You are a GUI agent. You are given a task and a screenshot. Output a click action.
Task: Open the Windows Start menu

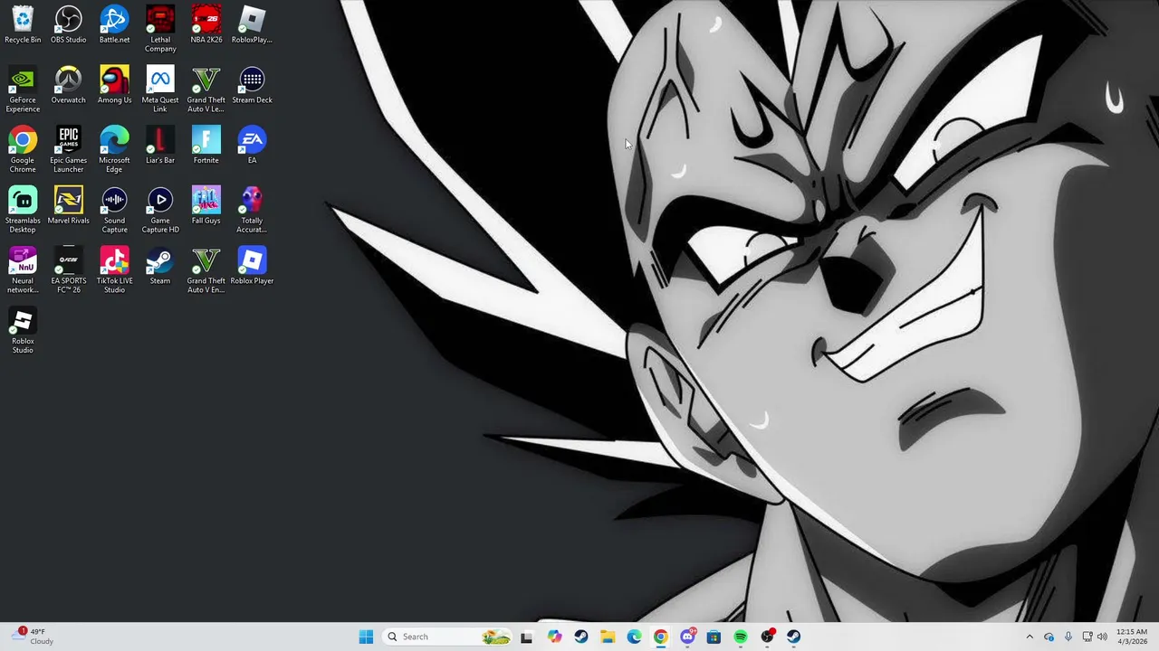click(x=366, y=637)
